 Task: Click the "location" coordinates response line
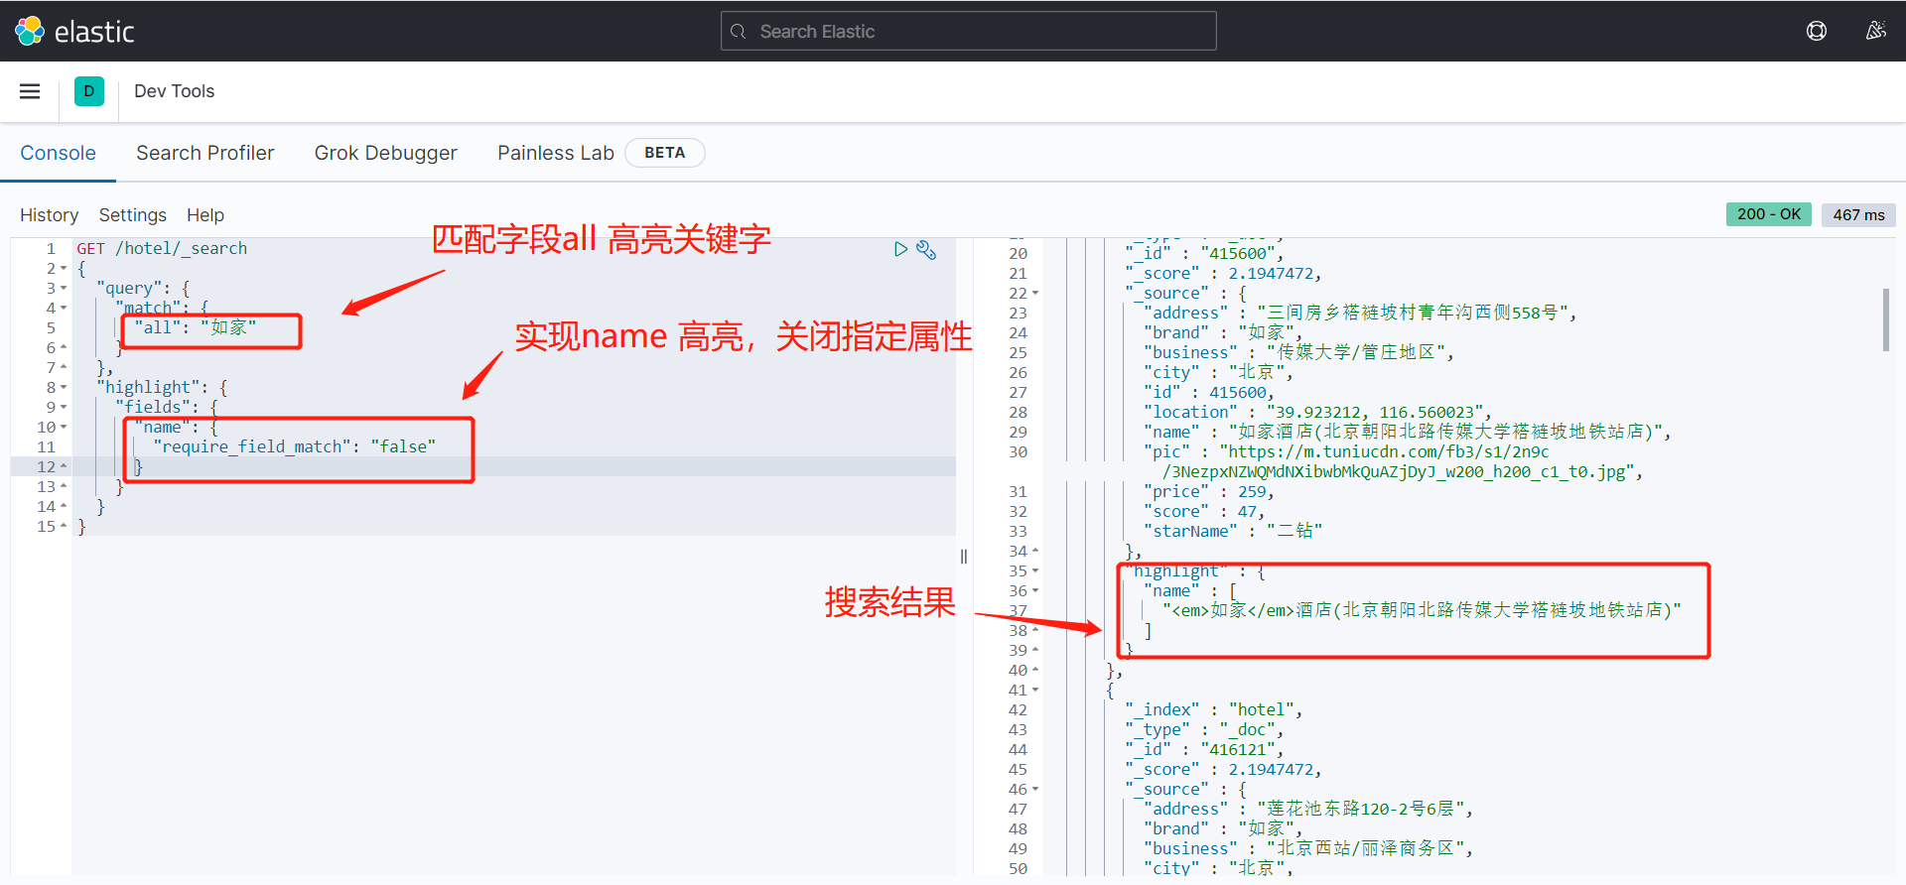[x=1317, y=413]
